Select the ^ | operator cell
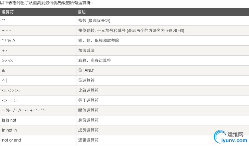This screenshot has width=249, height=146. point(4,80)
